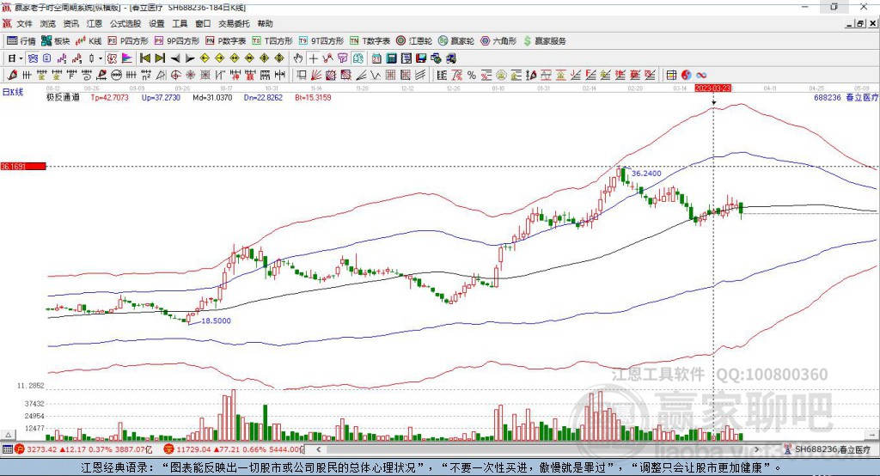Click the 688236 春立医疗 stock label
Viewport: 880px width, 476px height.
[x=846, y=97]
